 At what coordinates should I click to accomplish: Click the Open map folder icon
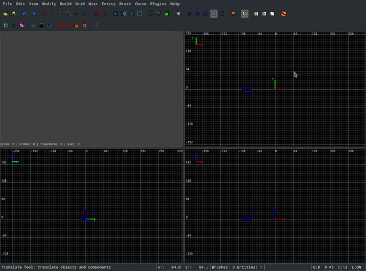tap(6, 14)
